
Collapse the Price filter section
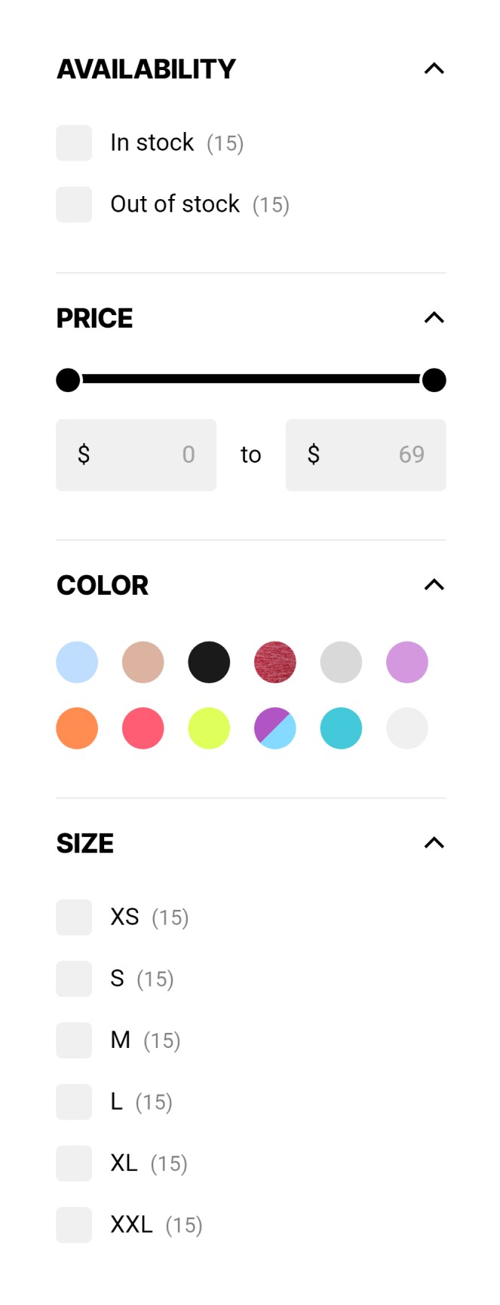pyautogui.click(x=434, y=317)
